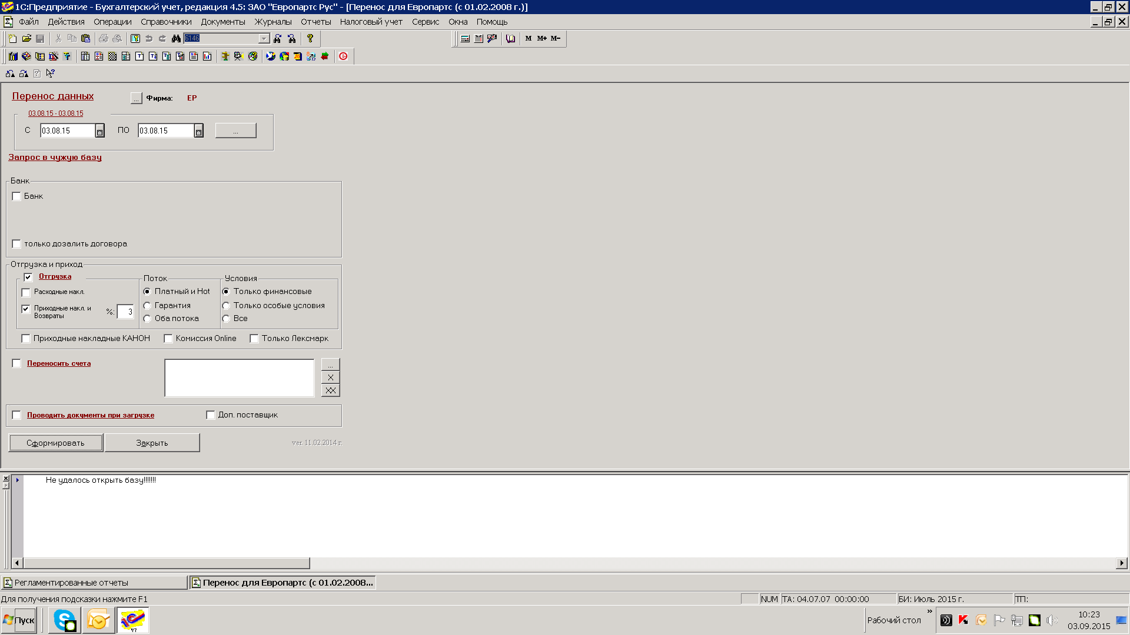Click the red-green arrows exchange icon

coord(325,56)
